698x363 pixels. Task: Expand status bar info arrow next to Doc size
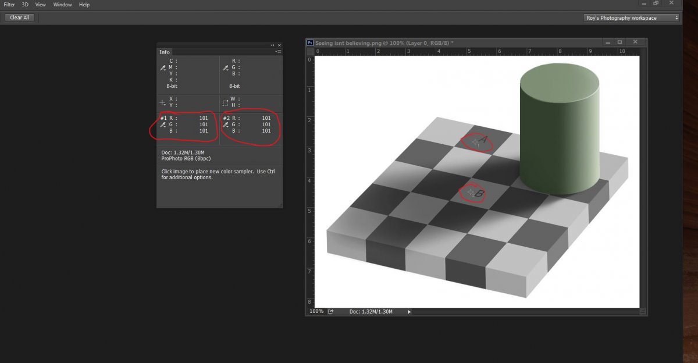click(x=409, y=312)
